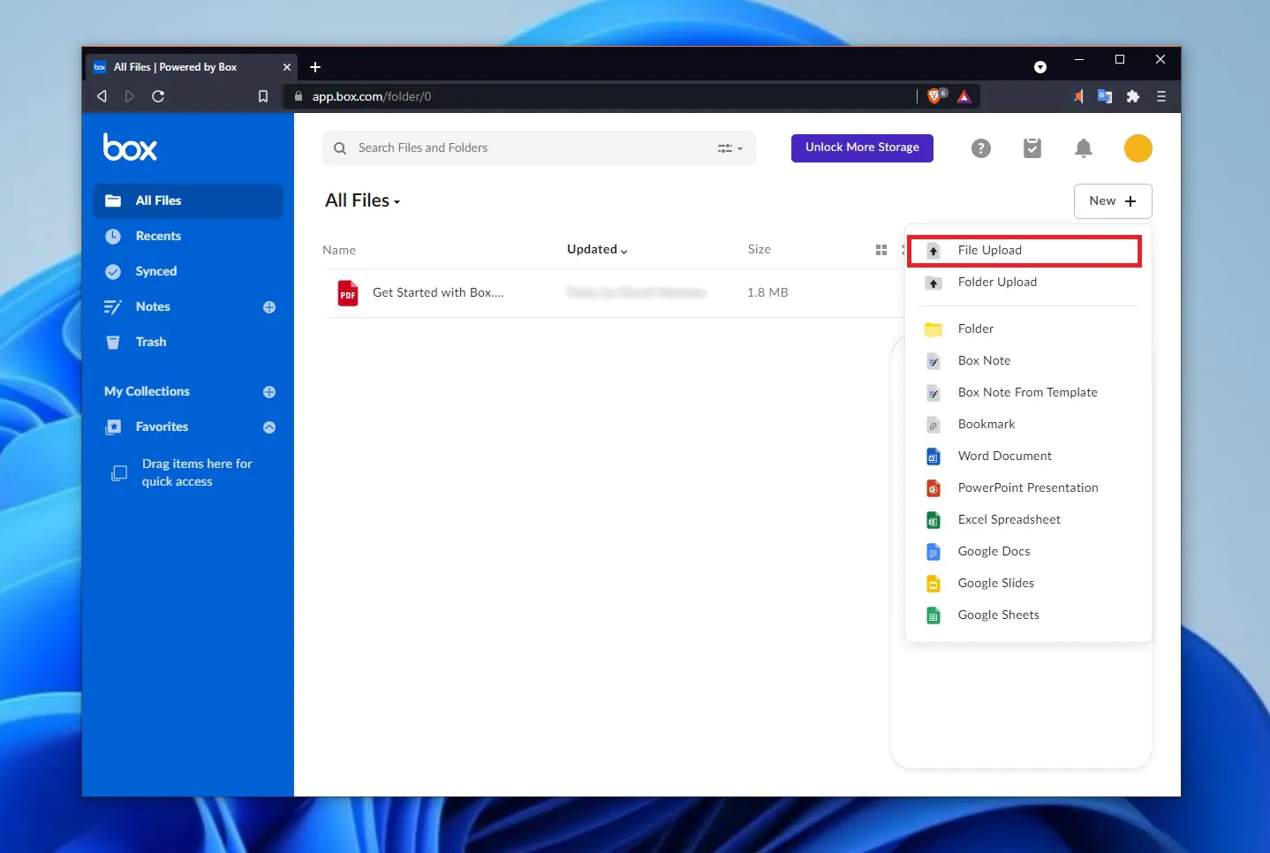Click the yellow account avatar
The image size is (1270, 853).
pyautogui.click(x=1138, y=148)
